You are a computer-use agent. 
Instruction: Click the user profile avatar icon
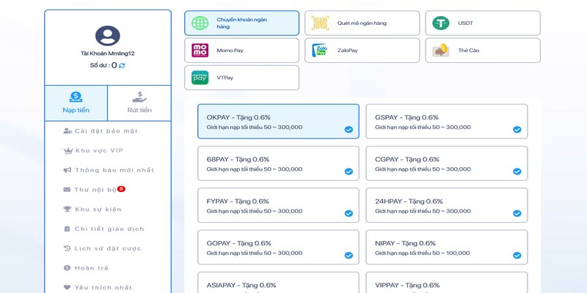107,36
